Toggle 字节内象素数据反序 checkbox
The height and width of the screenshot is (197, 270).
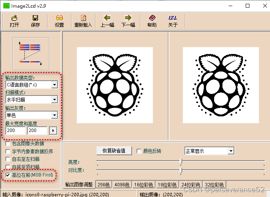coord(8,151)
